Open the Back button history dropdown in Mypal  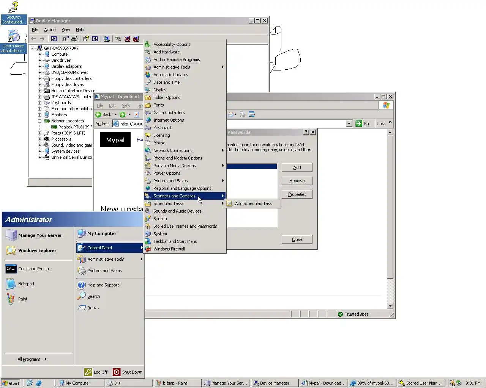coord(115,114)
